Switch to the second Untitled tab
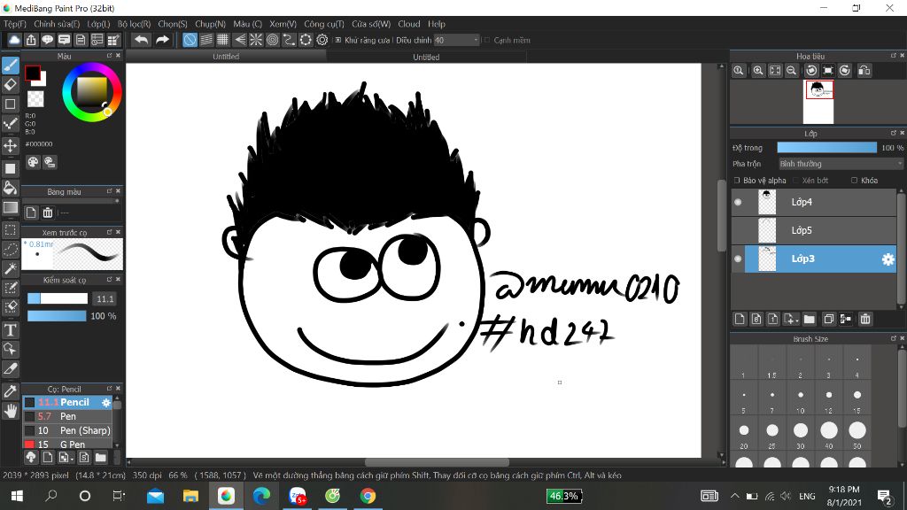The width and height of the screenshot is (907, 510). 426,57
